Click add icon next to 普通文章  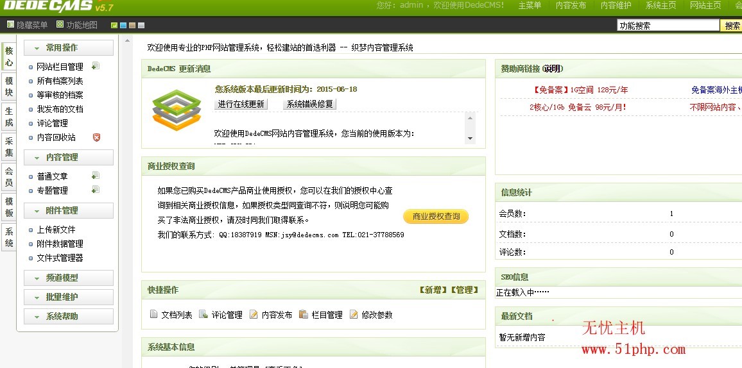coord(95,176)
